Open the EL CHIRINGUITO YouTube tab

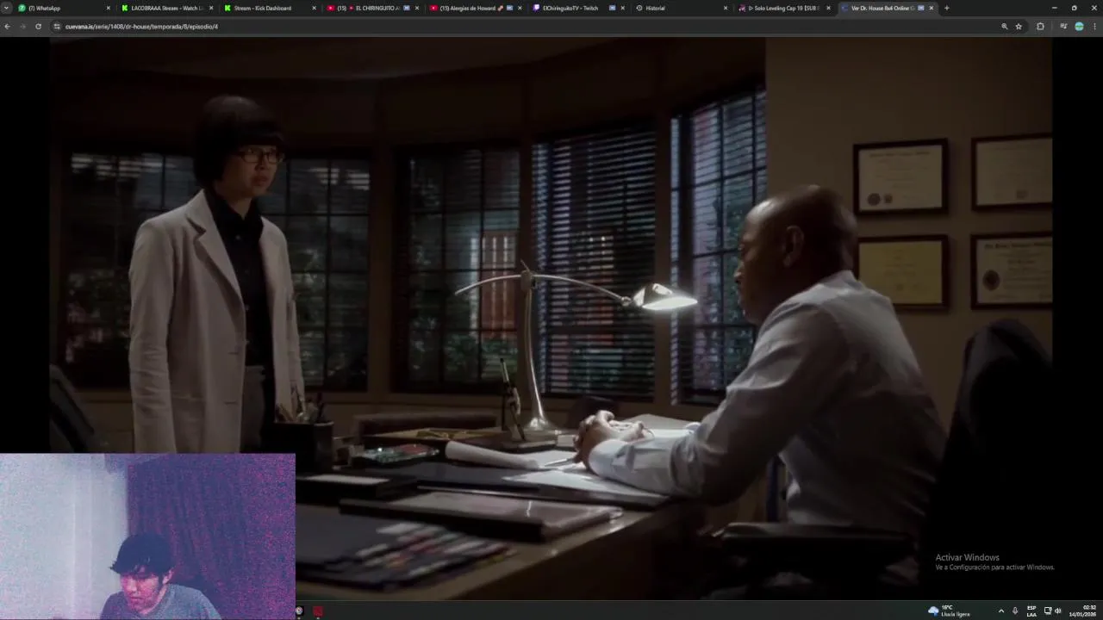pyautogui.click(x=372, y=8)
